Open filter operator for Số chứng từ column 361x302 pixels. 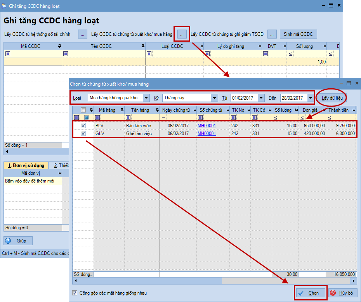[200, 118]
